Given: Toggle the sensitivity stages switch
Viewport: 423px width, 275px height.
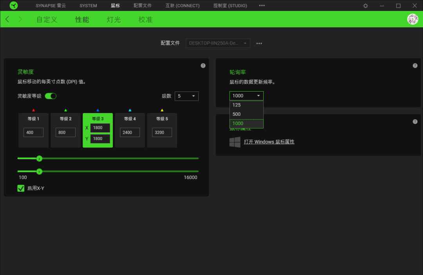Looking at the screenshot, I should (x=51, y=96).
